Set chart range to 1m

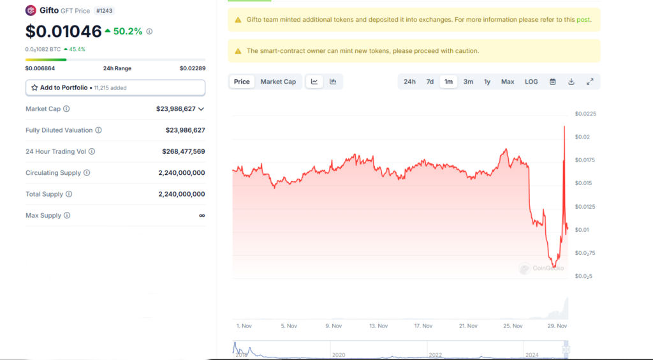click(448, 82)
